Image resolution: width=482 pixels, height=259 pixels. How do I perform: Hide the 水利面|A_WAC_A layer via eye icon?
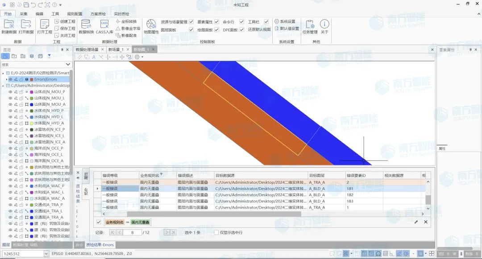click(x=10, y=198)
